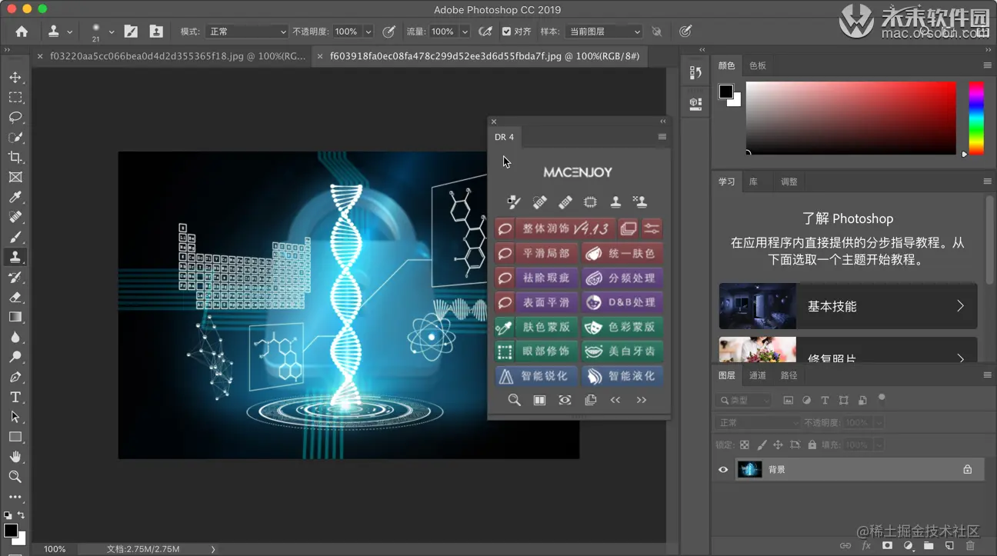Viewport: 997px width, 556px height.
Task: Select the Zoom tool in toolbar
Action: pyautogui.click(x=15, y=477)
